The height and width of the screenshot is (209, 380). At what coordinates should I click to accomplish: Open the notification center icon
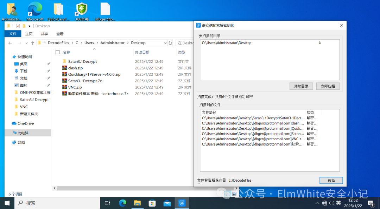pyautogui.click(x=370, y=203)
